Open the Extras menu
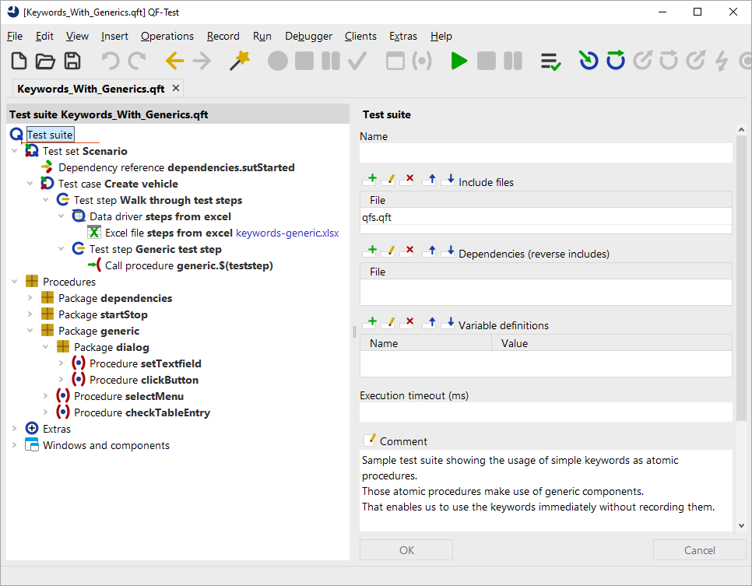The height and width of the screenshot is (586, 752). coord(403,37)
